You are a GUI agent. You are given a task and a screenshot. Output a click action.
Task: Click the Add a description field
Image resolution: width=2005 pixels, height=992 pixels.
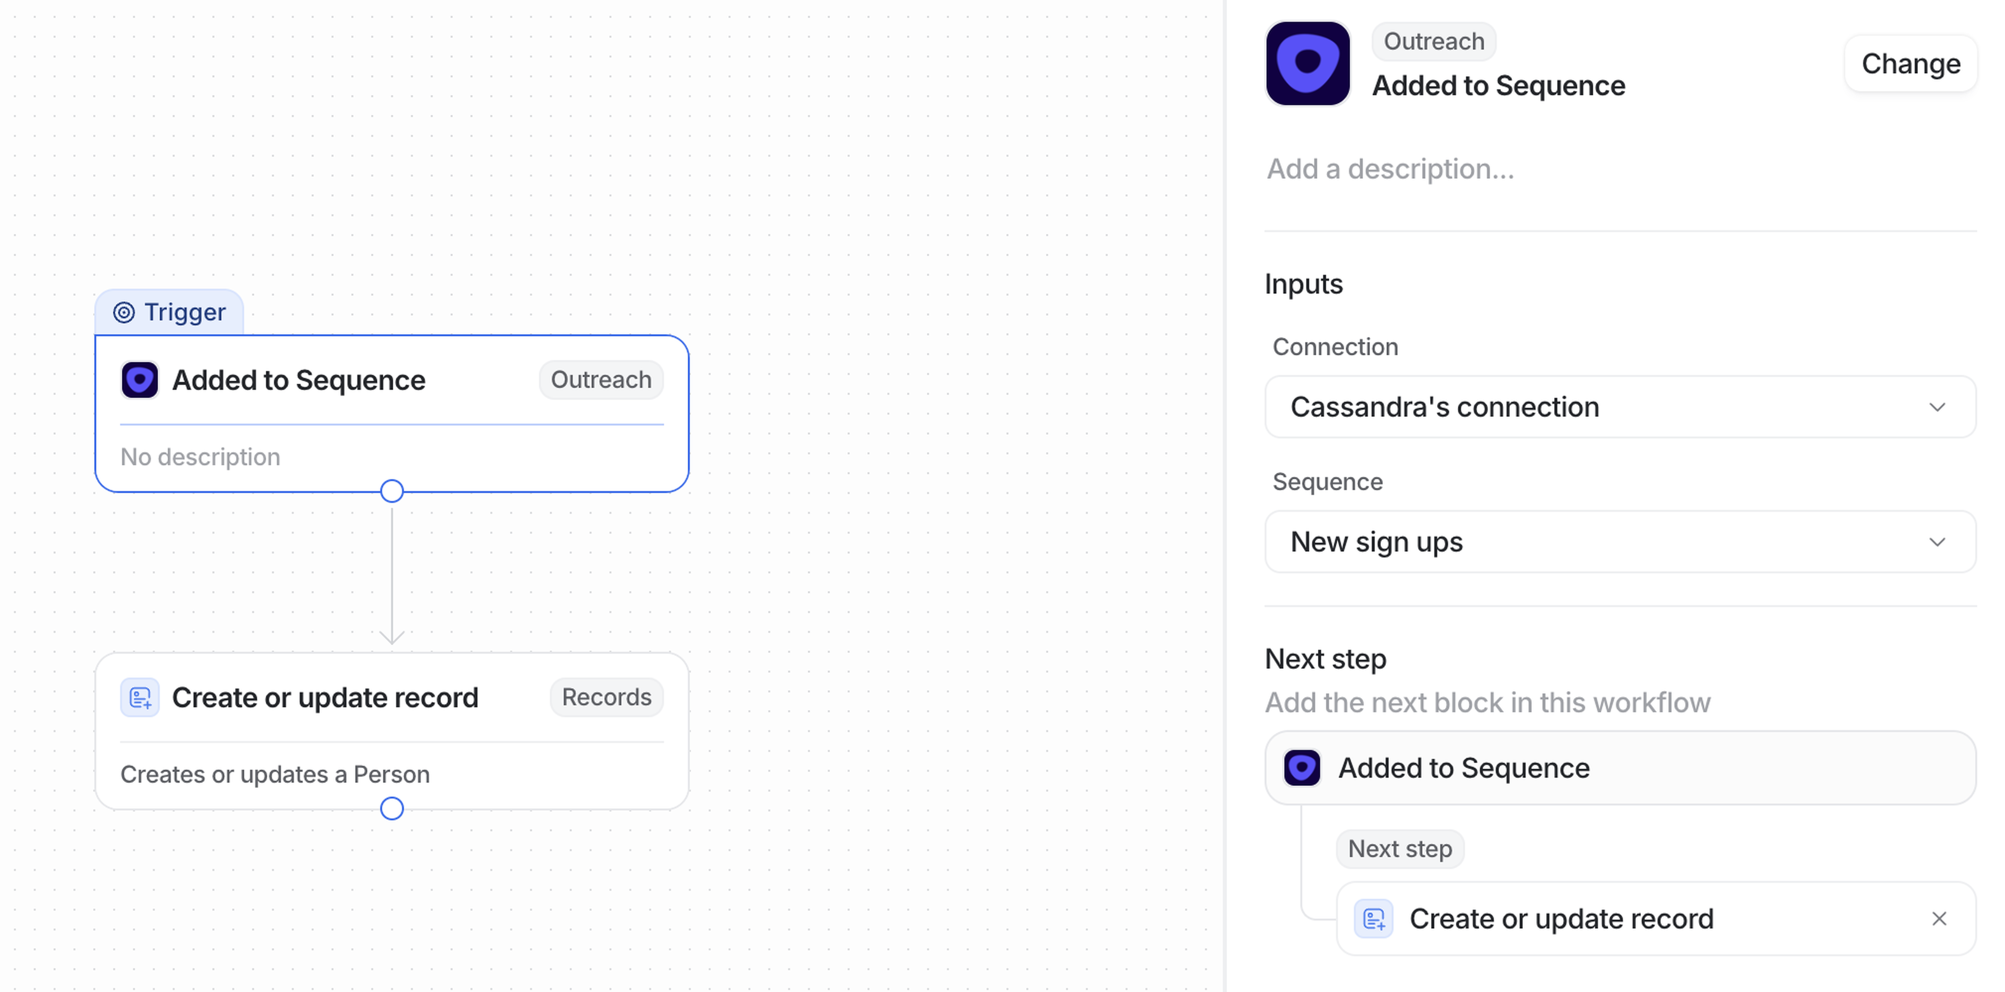coord(1479,169)
